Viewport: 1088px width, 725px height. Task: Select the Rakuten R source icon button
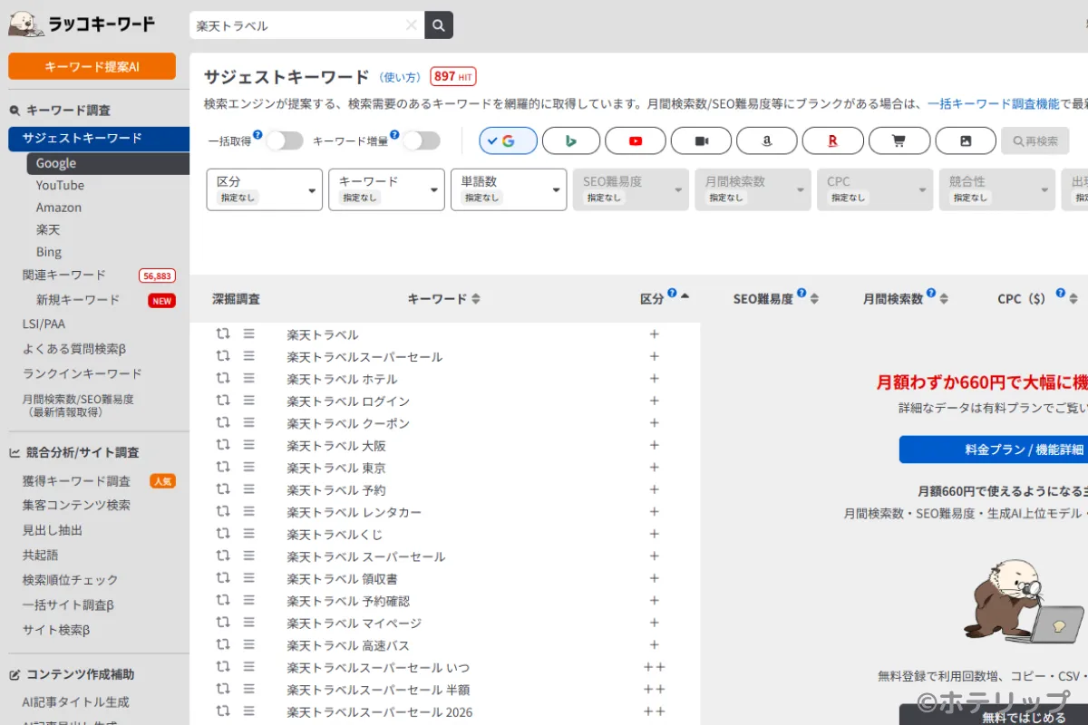[x=833, y=140]
